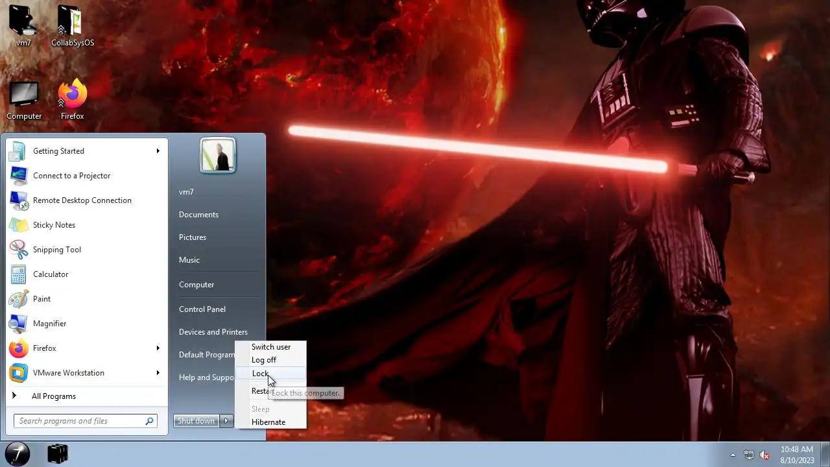Click the Show desktop strip on taskbar
The width and height of the screenshot is (830, 467).
click(x=825, y=454)
